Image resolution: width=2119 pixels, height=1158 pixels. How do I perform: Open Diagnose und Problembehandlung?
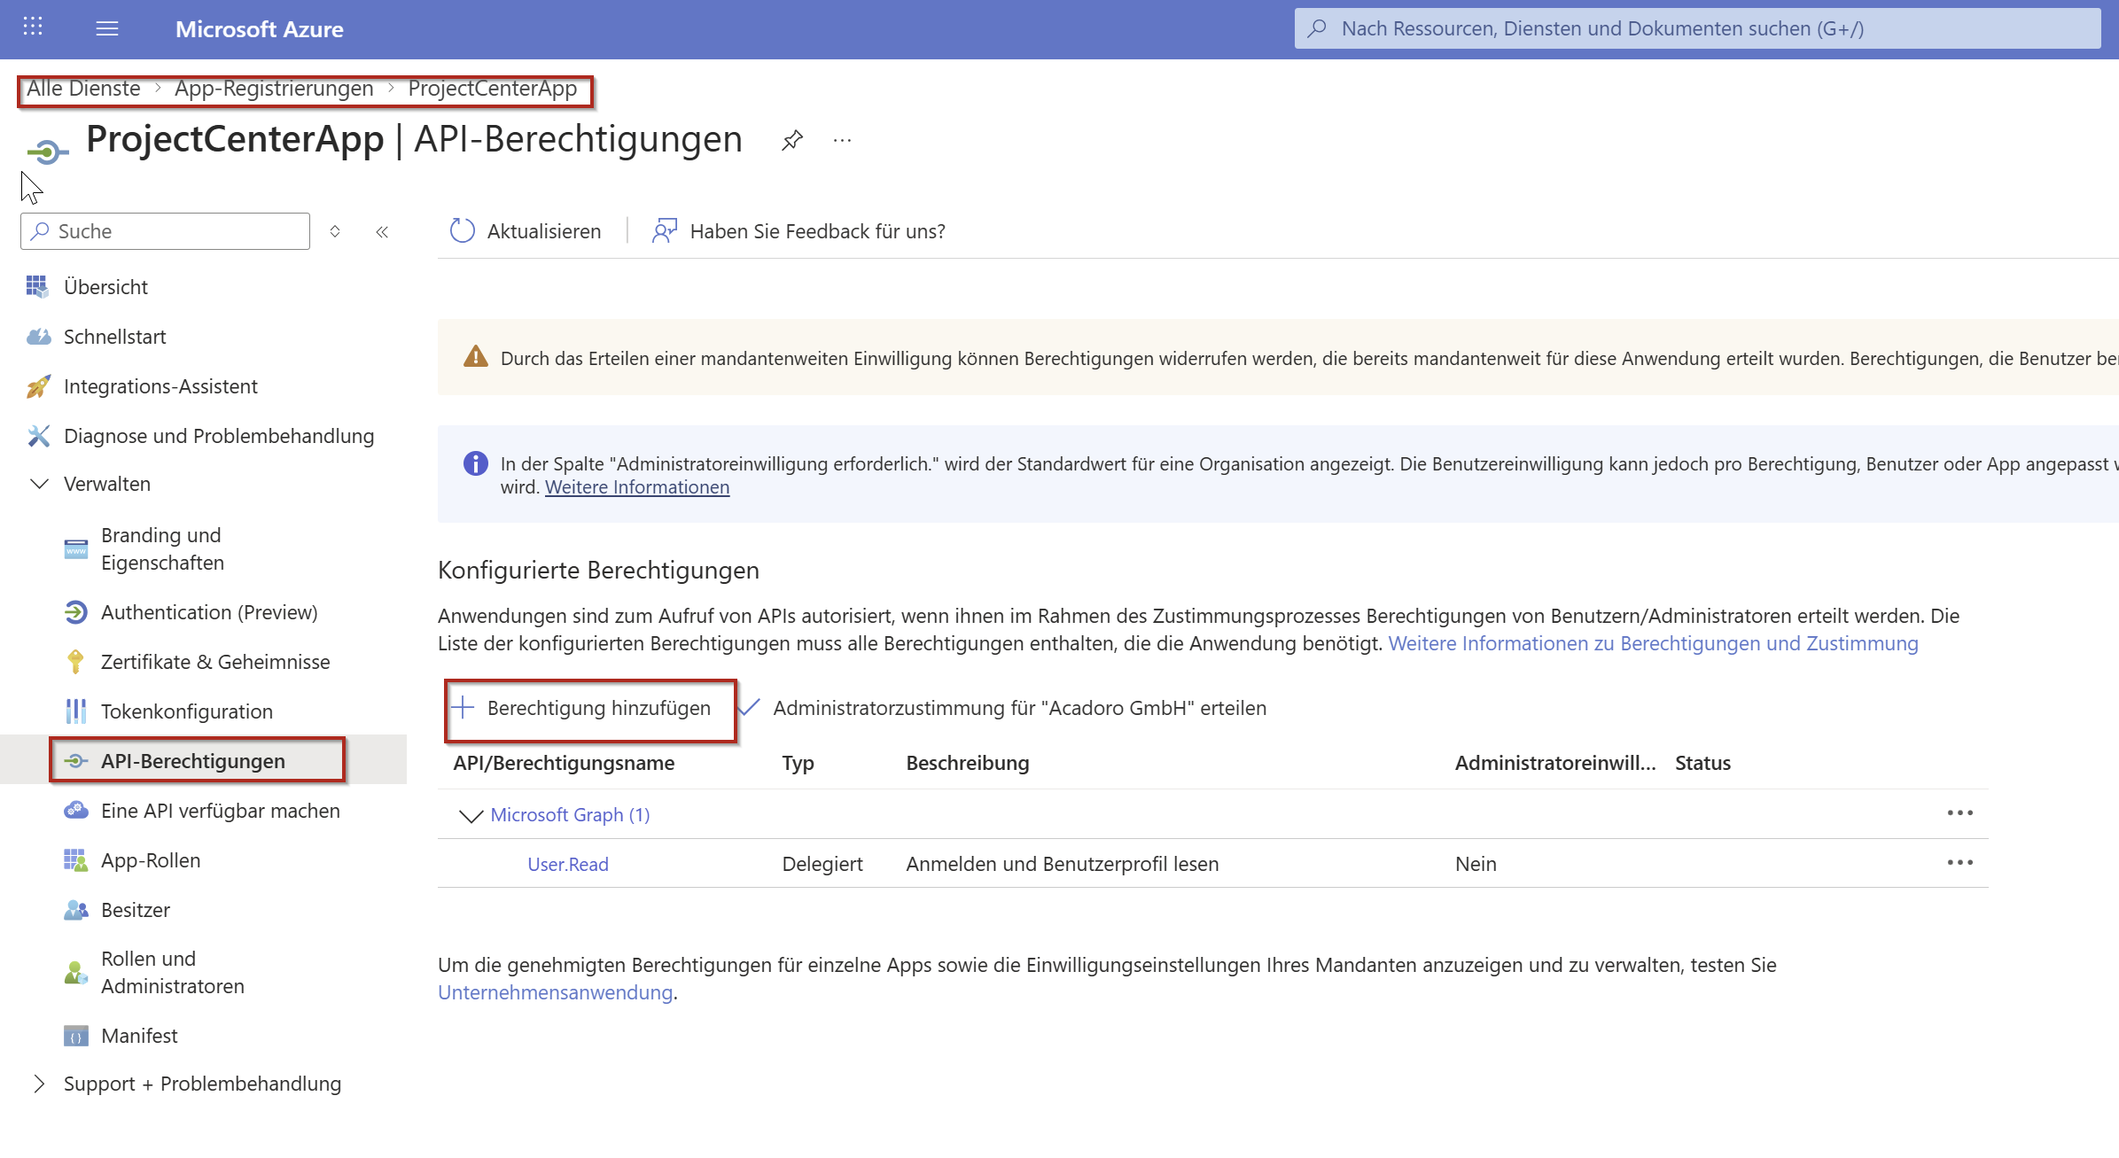point(219,436)
